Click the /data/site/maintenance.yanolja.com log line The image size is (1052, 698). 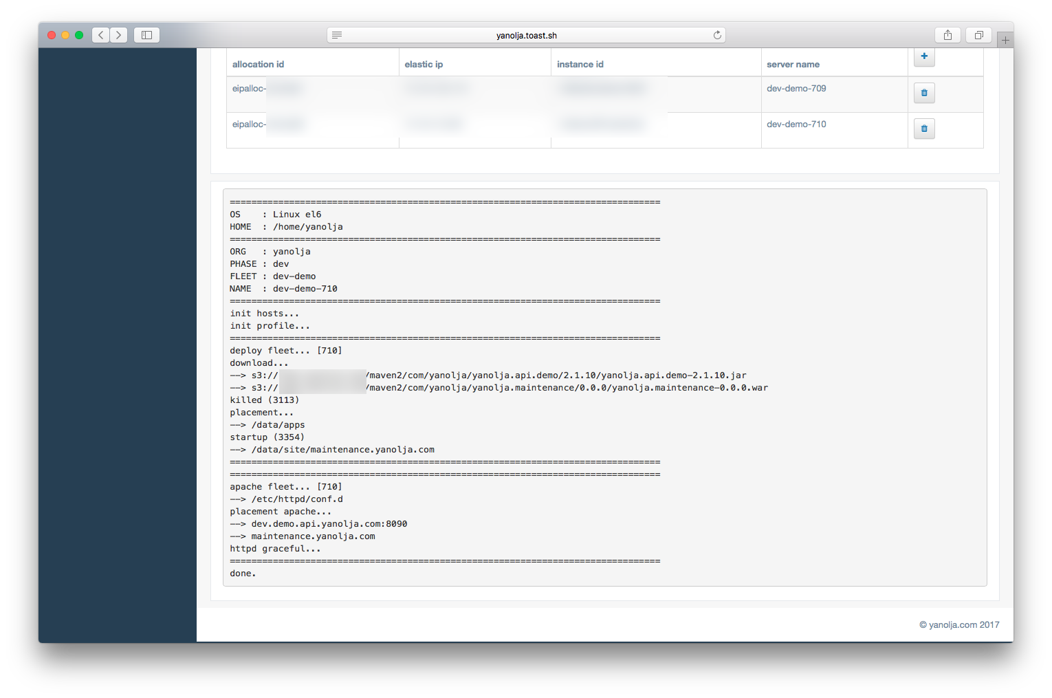(332, 450)
